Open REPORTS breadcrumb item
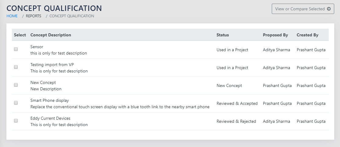 (34, 16)
